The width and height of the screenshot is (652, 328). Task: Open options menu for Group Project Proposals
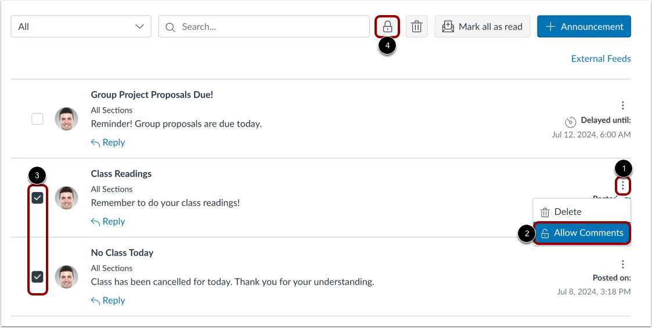(622, 106)
